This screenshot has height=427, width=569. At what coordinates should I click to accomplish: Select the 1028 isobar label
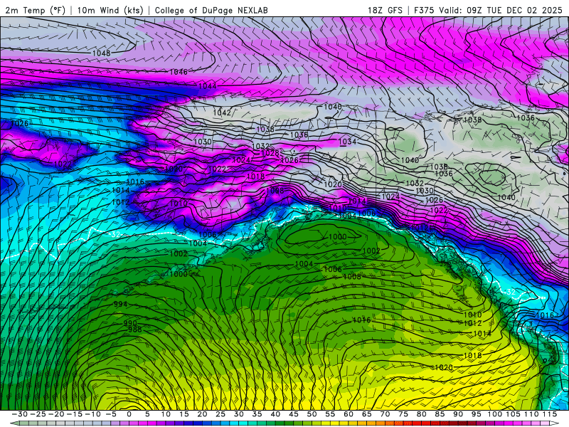coord(270,153)
